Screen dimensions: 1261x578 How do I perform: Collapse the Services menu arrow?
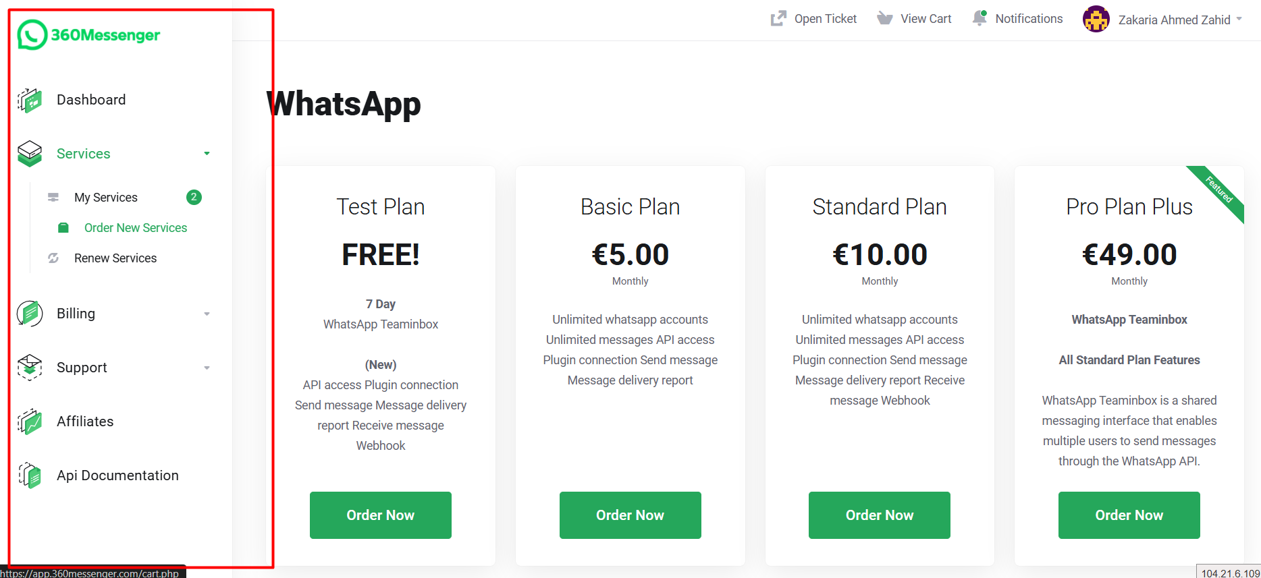207,154
